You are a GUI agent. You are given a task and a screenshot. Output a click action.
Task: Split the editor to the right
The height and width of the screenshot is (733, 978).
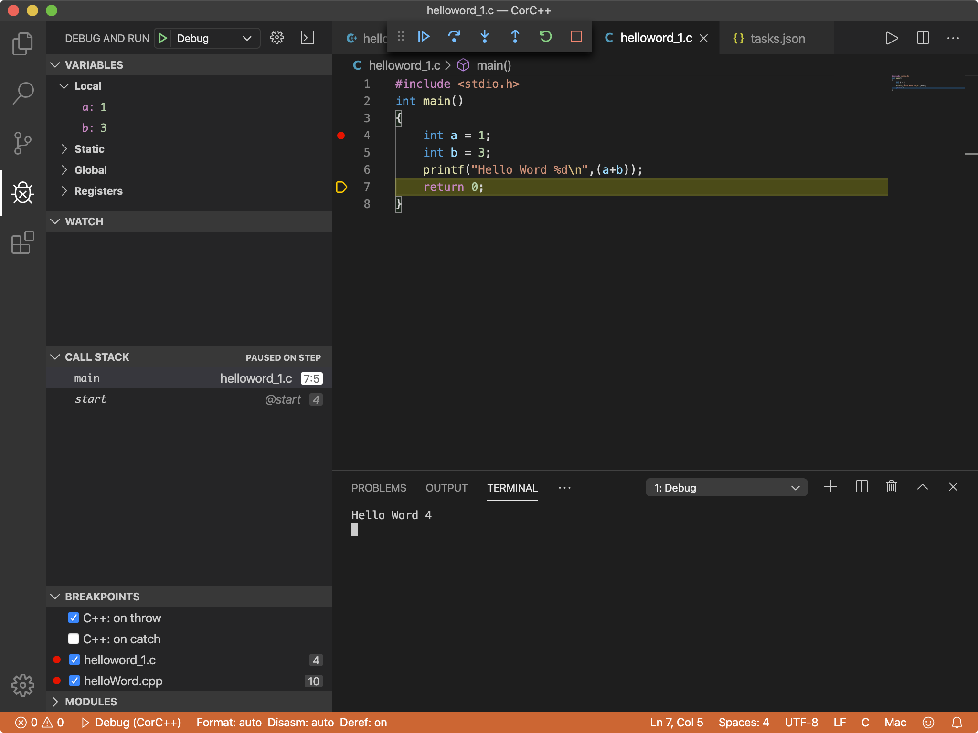(923, 38)
